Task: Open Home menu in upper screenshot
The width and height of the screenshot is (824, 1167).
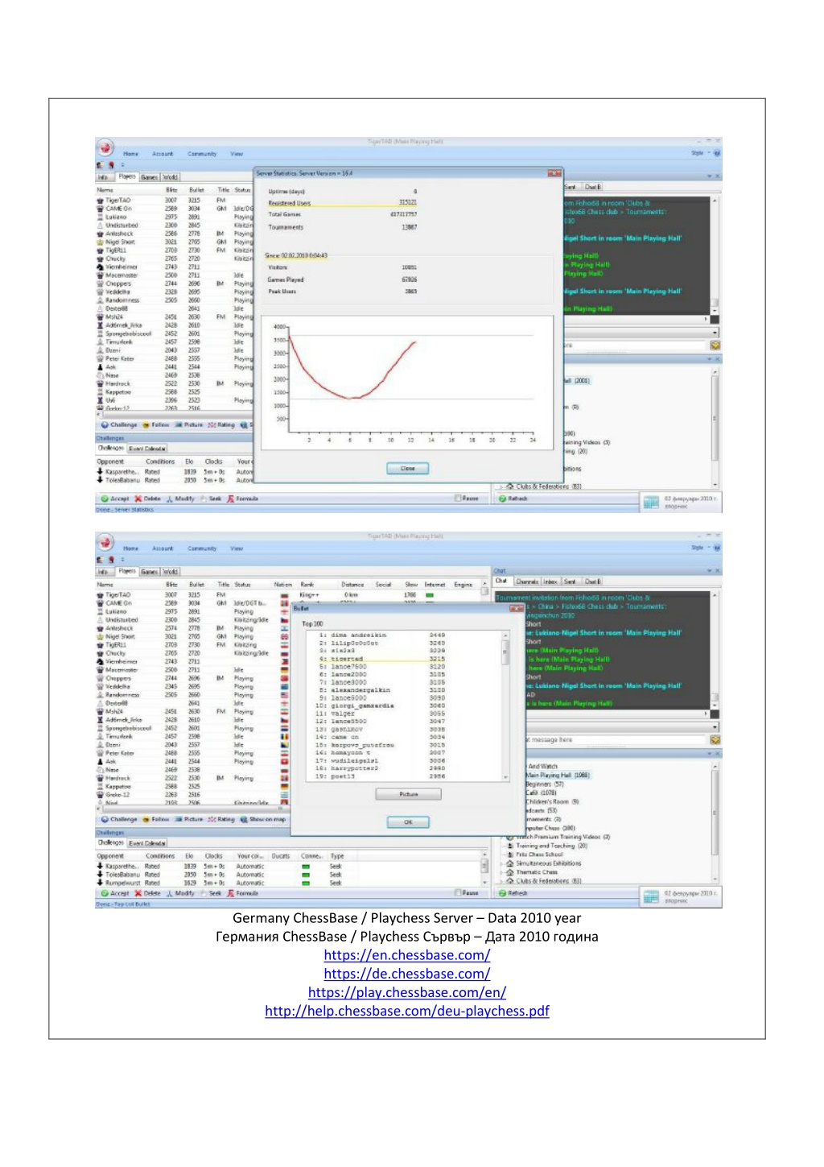Action: click(x=131, y=154)
